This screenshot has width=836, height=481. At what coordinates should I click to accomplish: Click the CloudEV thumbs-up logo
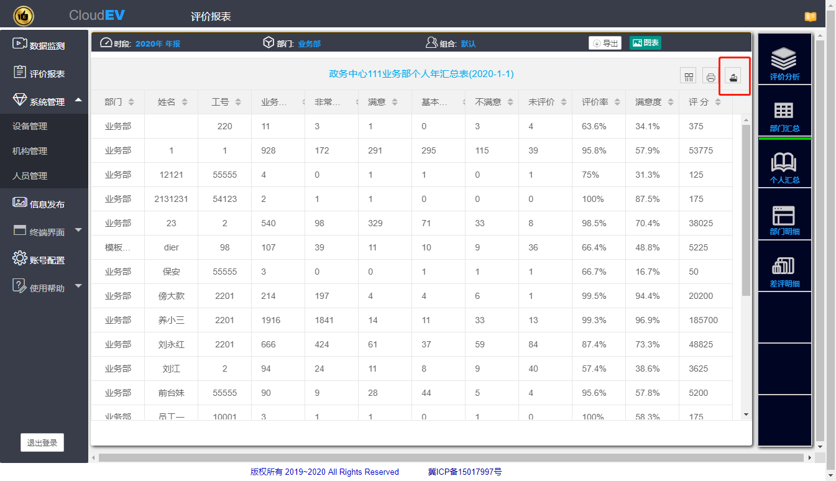click(x=24, y=16)
